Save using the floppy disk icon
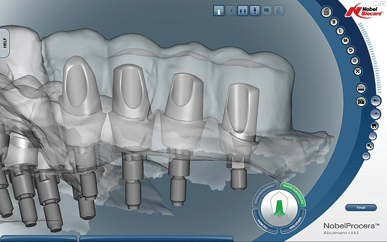This screenshot has width=387, height=242. click(x=373, y=126)
